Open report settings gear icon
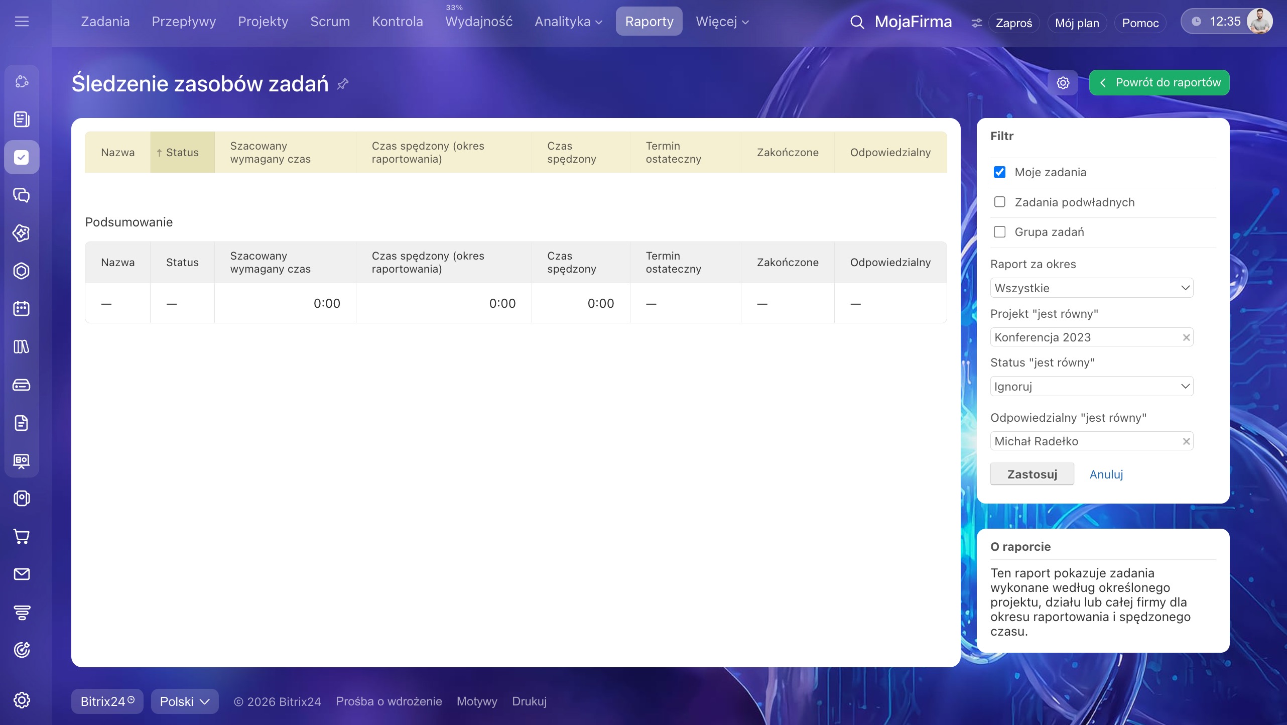Image resolution: width=1287 pixels, height=725 pixels. pos(1063,83)
